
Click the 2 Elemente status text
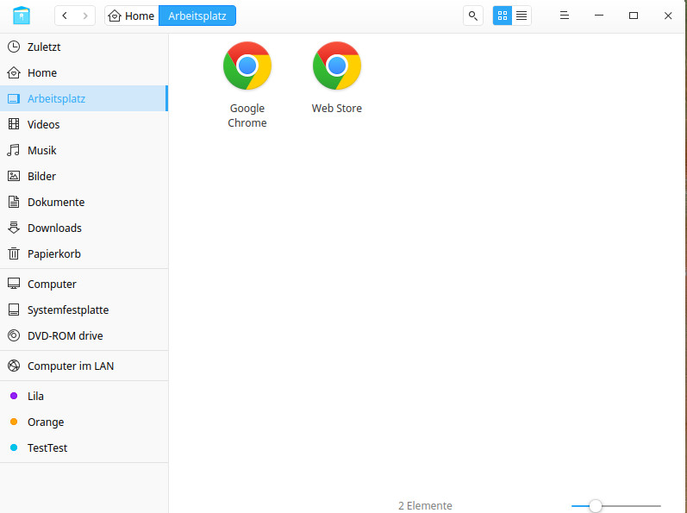click(x=425, y=505)
